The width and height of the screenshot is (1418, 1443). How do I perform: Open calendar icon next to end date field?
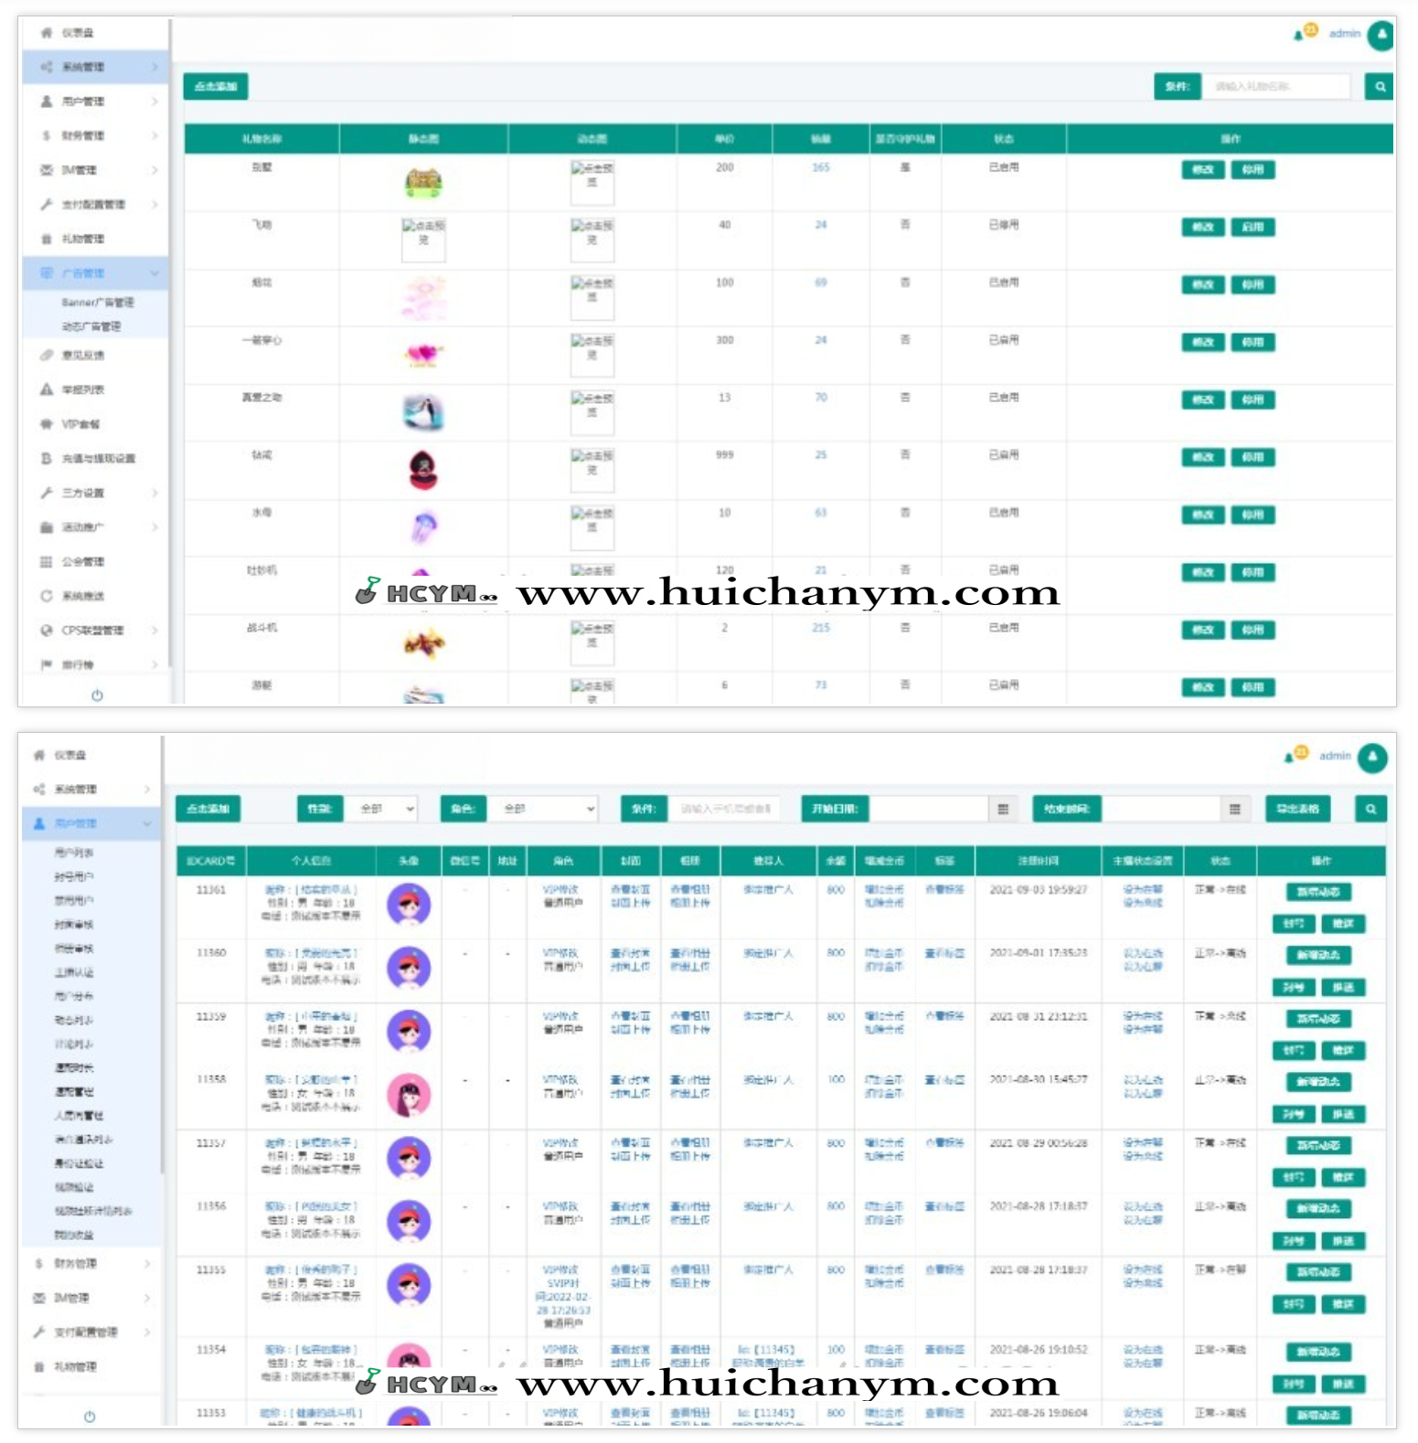[x=1234, y=809]
